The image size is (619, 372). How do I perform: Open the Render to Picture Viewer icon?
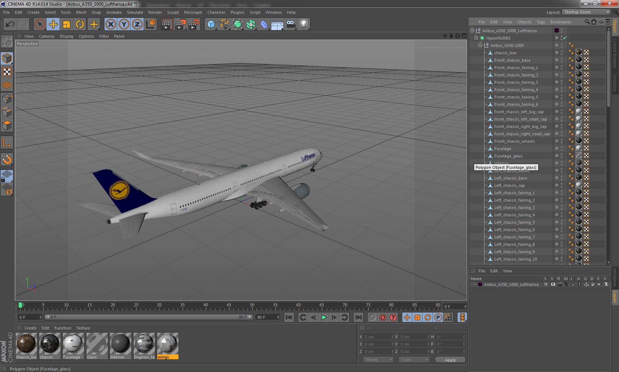tap(180, 24)
